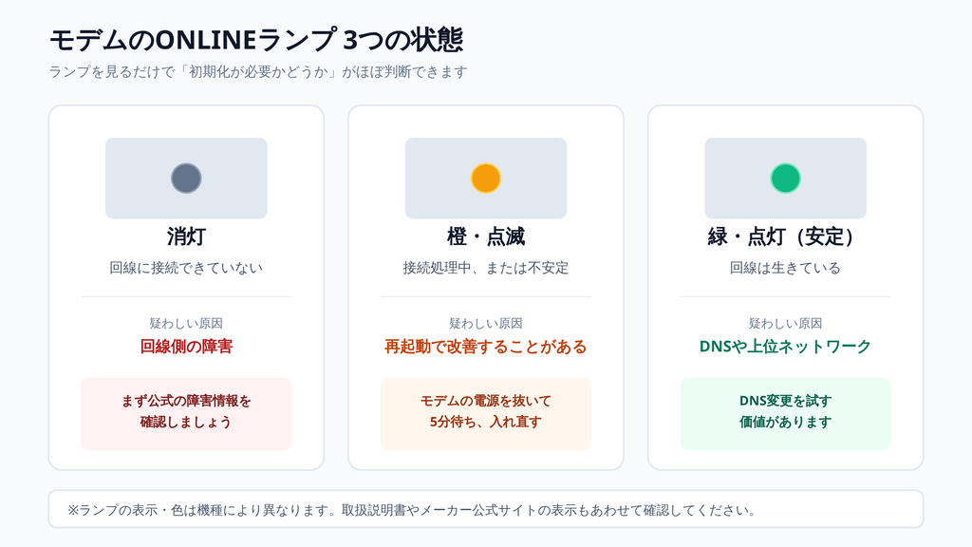This screenshot has width=972, height=547.
Task: Click the モデムのONLINEランプ 3つの状態 title
Action: click(x=256, y=40)
